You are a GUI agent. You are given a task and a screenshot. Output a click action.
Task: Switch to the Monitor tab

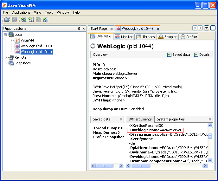point(124,37)
